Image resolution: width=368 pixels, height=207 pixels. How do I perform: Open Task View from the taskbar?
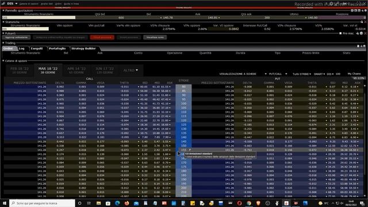point(89,203)
